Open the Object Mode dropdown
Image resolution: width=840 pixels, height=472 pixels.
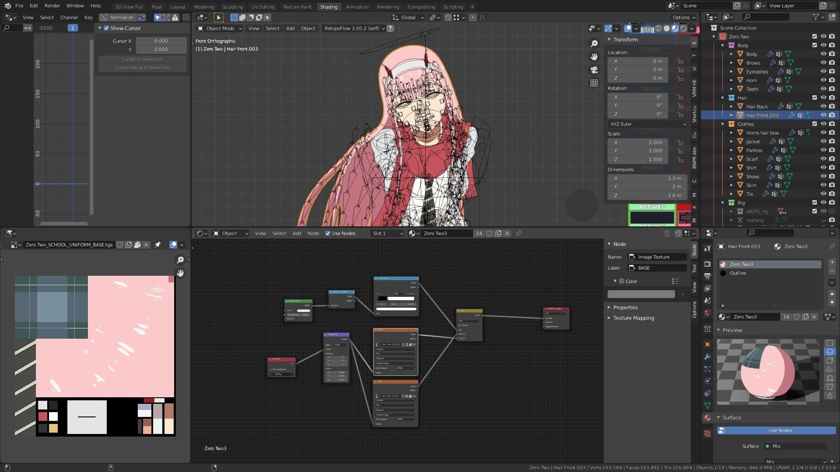[x=220, y=28]
